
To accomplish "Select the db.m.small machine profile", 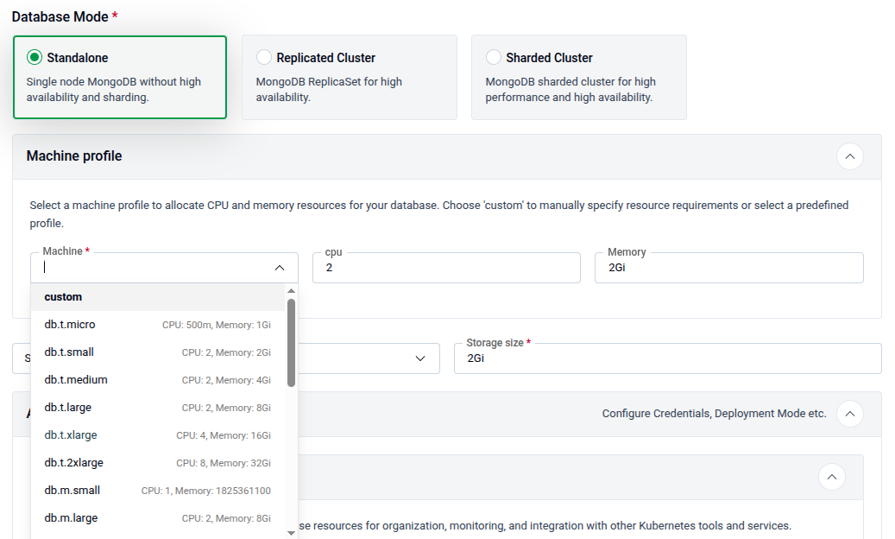I will (x=73, y=490).
